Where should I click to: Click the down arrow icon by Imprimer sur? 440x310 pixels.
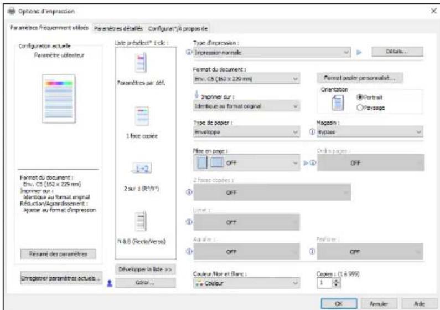[x=196, y=95]
